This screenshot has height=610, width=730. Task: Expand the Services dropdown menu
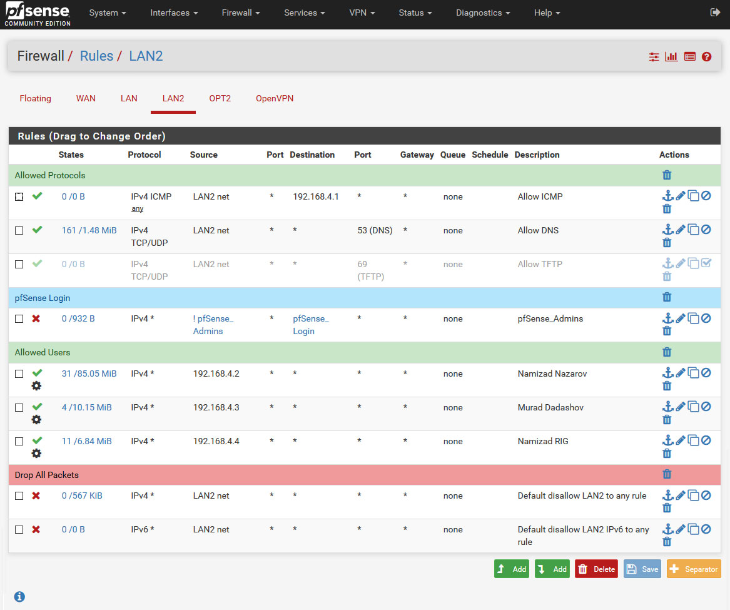pos(305,13)
